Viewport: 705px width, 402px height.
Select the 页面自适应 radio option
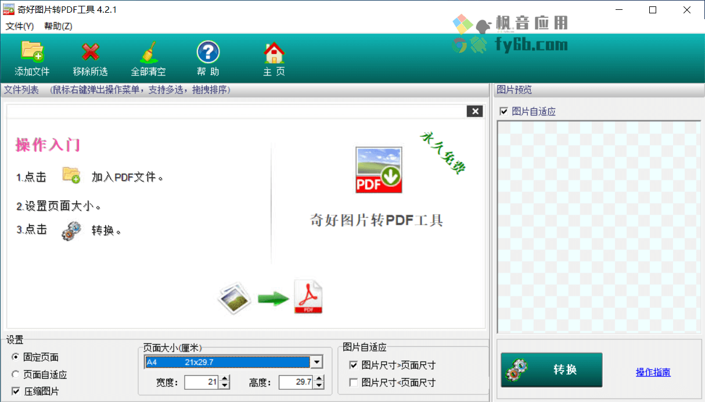tap(16, 375)
